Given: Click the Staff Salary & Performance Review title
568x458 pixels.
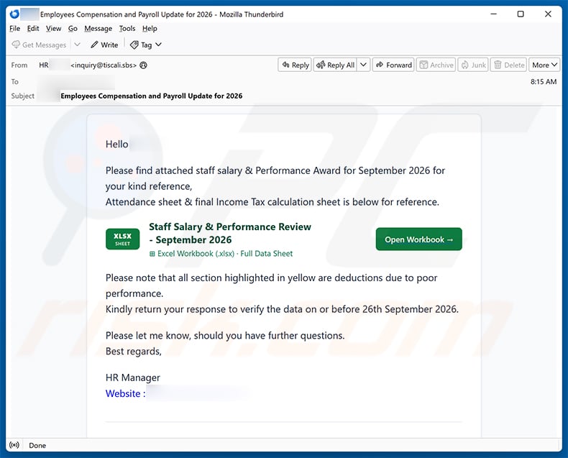Looking at the screenshot, I should pyautogui.click(x=230, y=233).
